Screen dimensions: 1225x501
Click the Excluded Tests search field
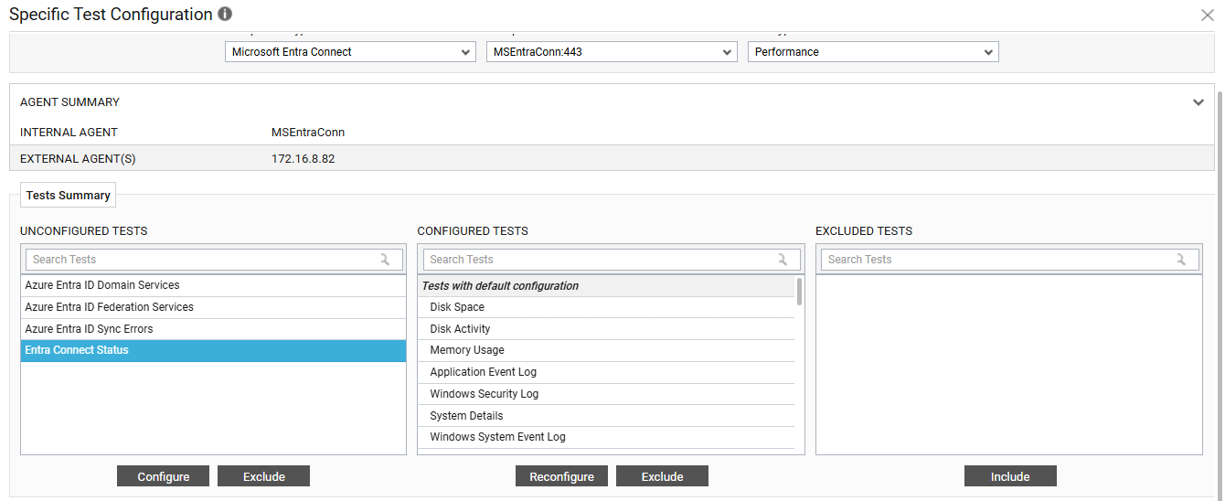(1009, 260)
